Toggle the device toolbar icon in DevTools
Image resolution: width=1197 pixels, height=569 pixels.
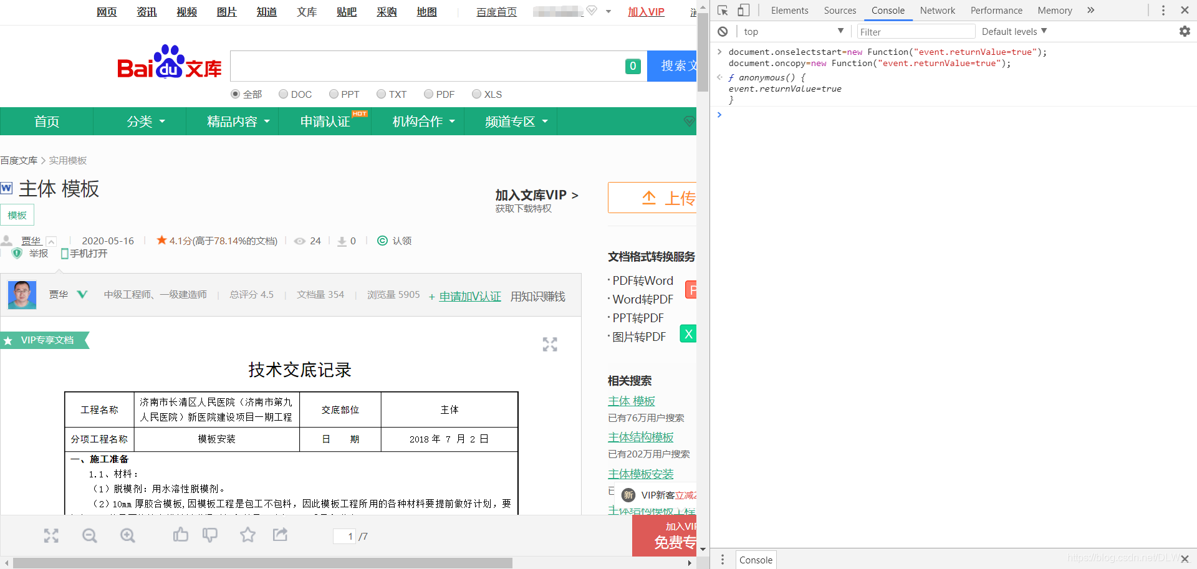743,11
